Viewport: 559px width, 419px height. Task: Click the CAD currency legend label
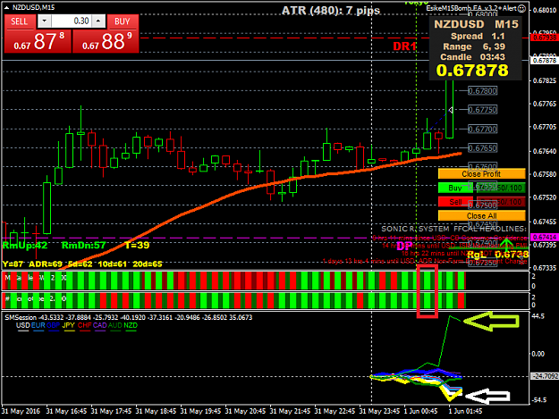[x=100, y=325]
